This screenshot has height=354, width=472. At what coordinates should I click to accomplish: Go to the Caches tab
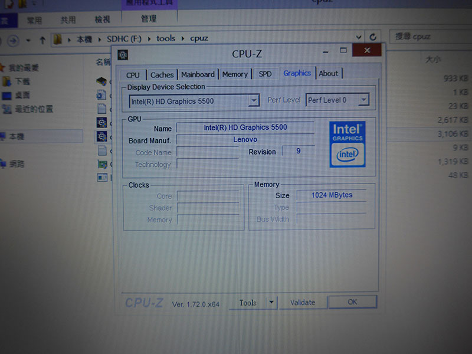pos(162,75)
